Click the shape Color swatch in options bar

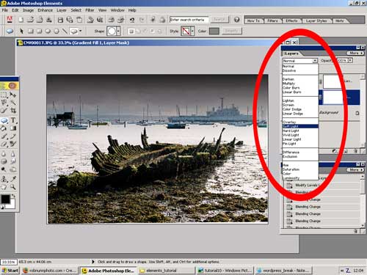tap(214, 31)
